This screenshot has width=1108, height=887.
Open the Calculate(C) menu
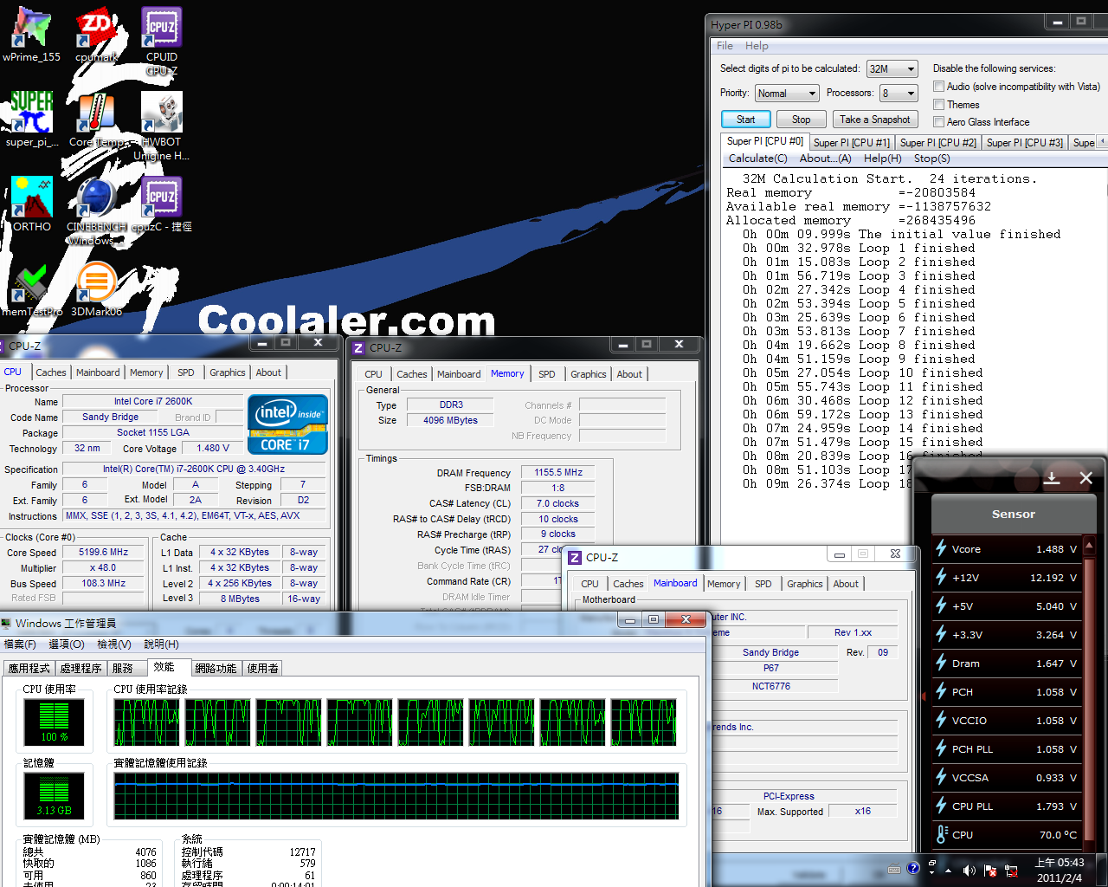757,159
